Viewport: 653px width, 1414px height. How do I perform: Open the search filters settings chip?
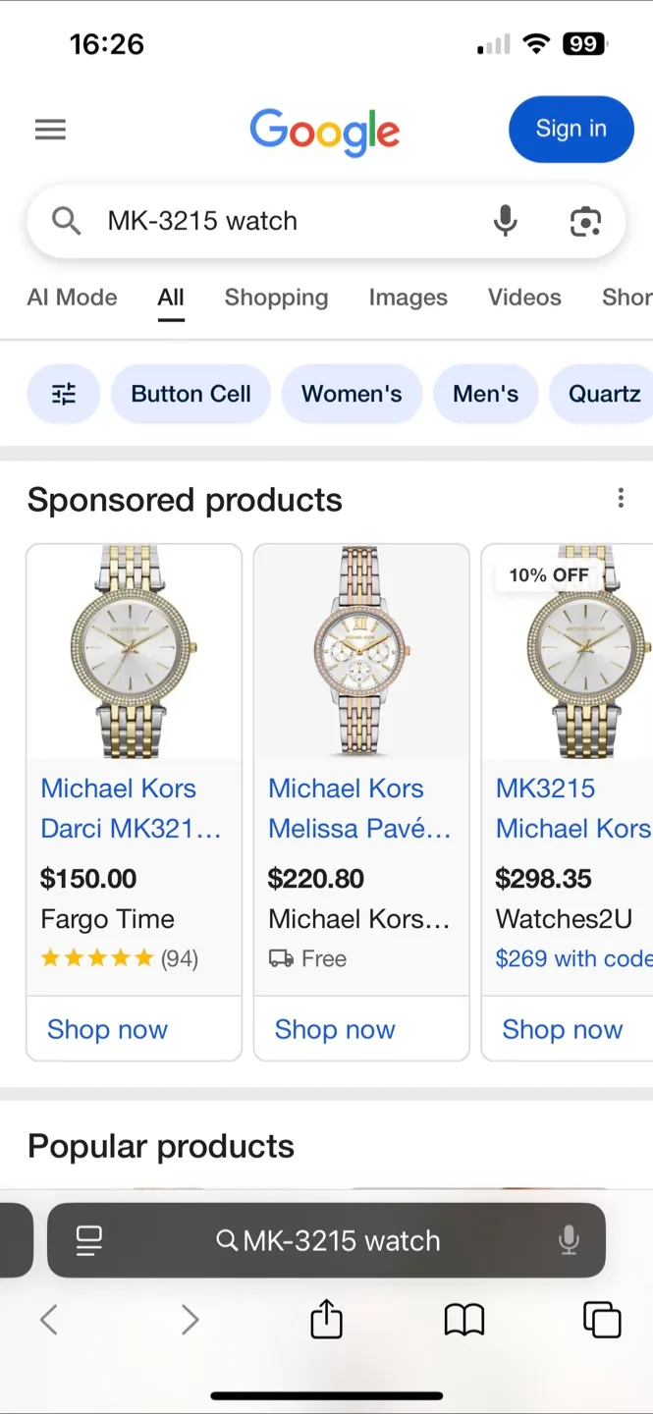tap(63, 393)
